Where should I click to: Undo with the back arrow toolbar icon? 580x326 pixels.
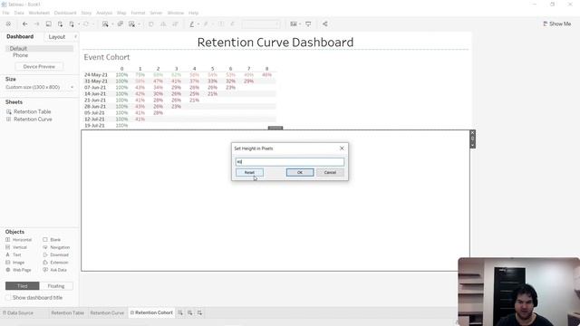coord(24,24)
